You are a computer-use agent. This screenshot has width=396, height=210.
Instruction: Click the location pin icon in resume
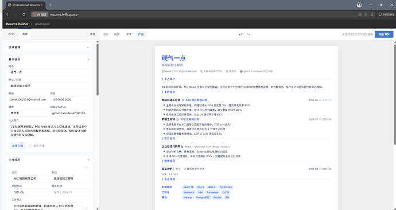(x=227, y=71)
